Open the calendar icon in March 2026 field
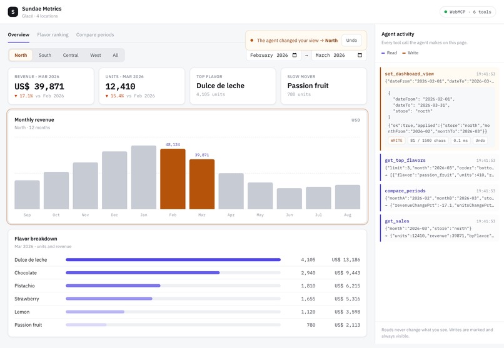 pos(360,55)
